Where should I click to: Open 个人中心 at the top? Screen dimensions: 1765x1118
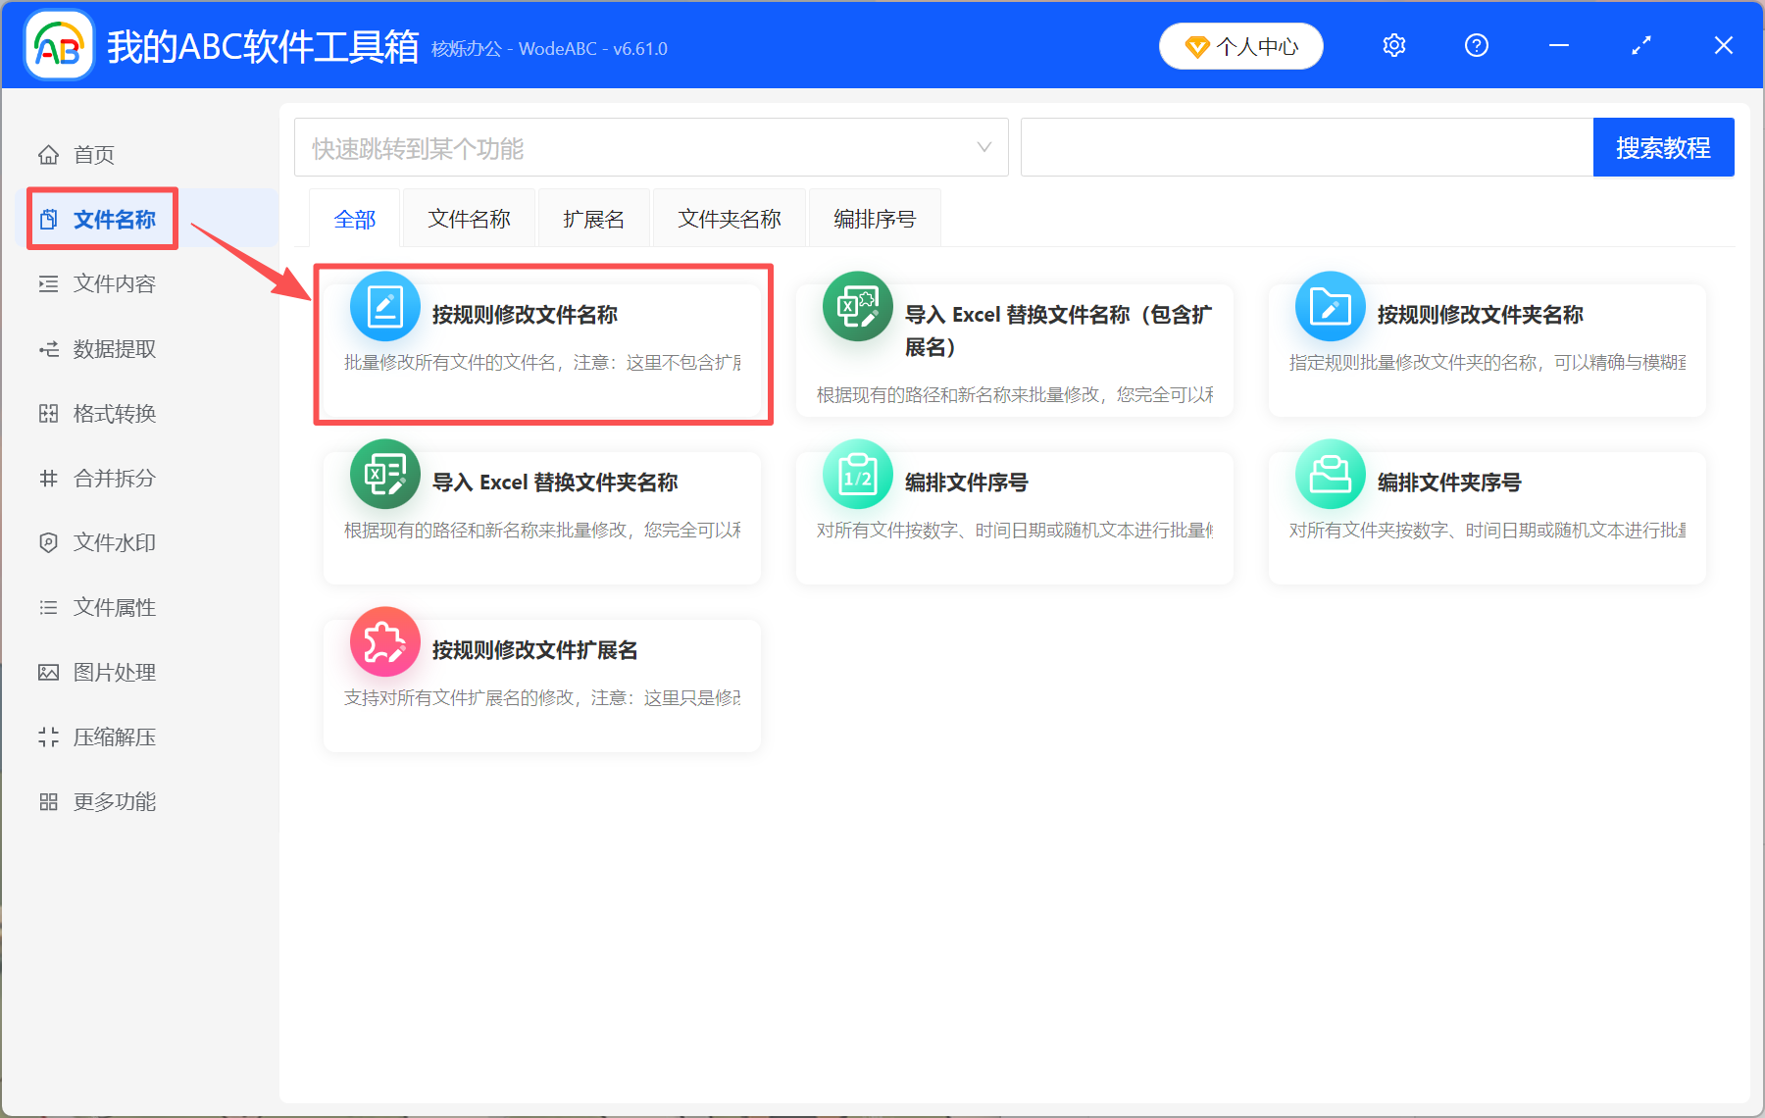coord(1240,45)
